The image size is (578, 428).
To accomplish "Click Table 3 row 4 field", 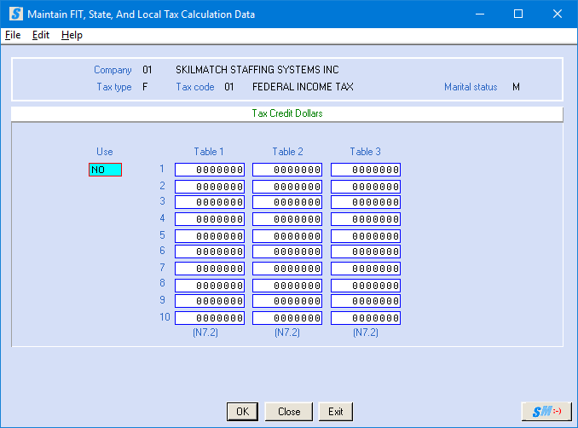I will [366, 219].
